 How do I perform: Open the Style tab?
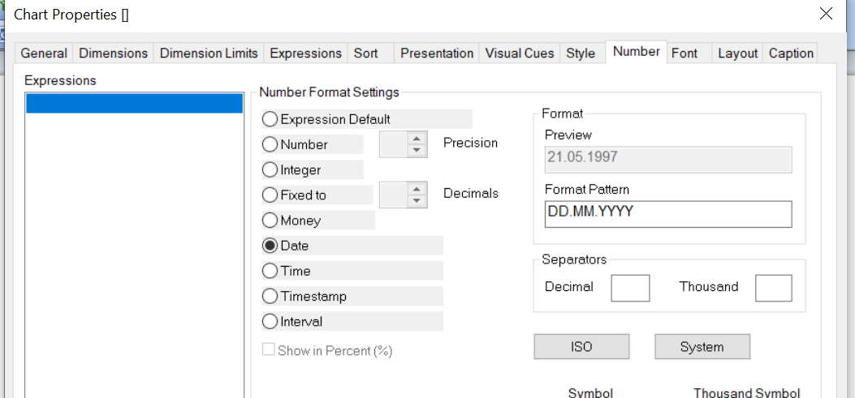click(581, 53)
